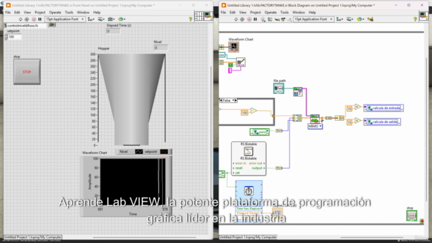Open the View menu in the Block Diagram
This screenshot has height=243, width=432.
pos(243,12)
